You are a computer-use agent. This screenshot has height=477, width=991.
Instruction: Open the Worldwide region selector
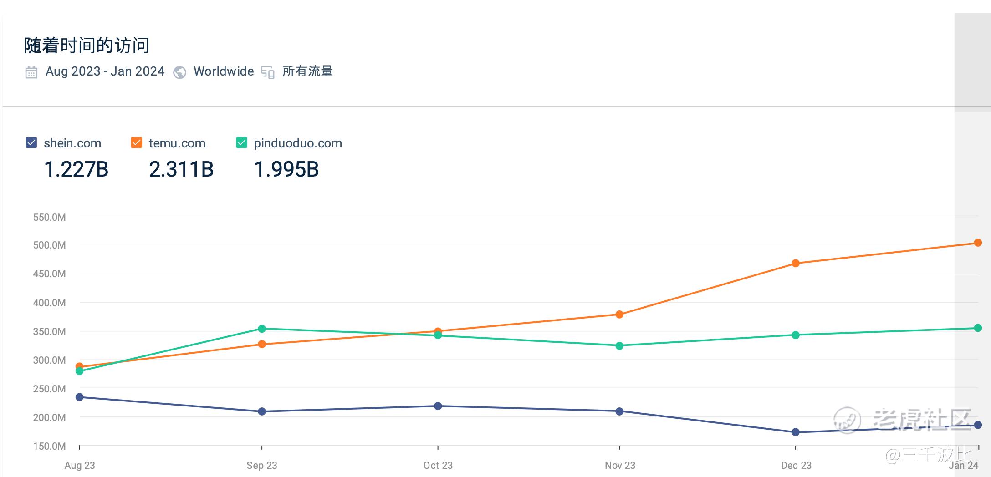click(x=224, y=71)
